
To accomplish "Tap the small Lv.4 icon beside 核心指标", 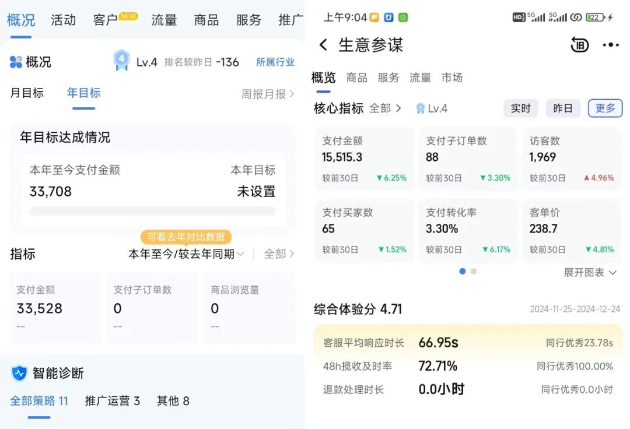I will [x=420, y=108].
